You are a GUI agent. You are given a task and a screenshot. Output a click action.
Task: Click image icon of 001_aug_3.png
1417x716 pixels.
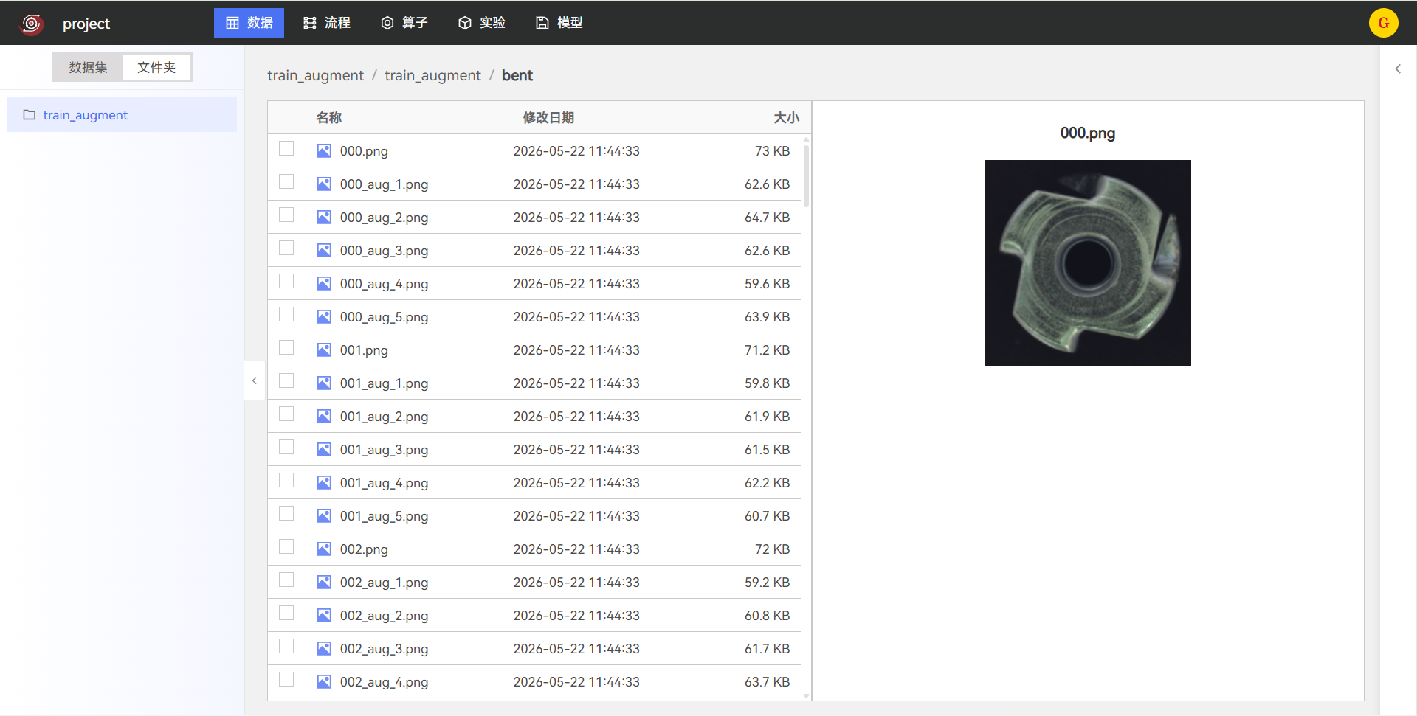[x=324, y=449]
